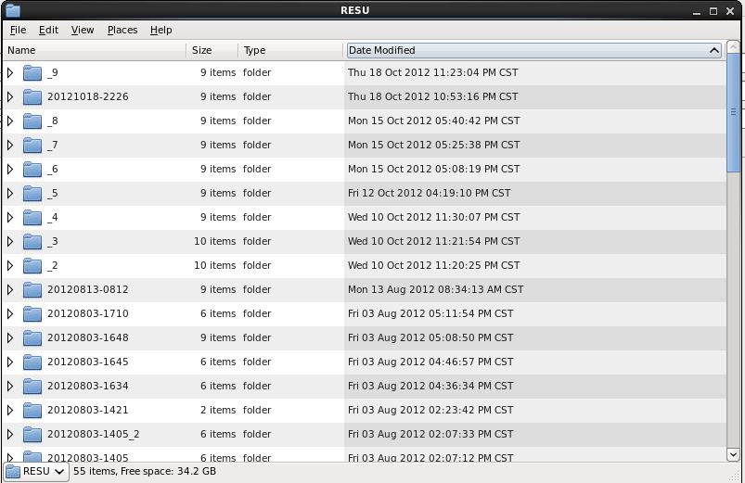
Task: Open the View menu
Action: pyautogui.click(x=83, y=30)
